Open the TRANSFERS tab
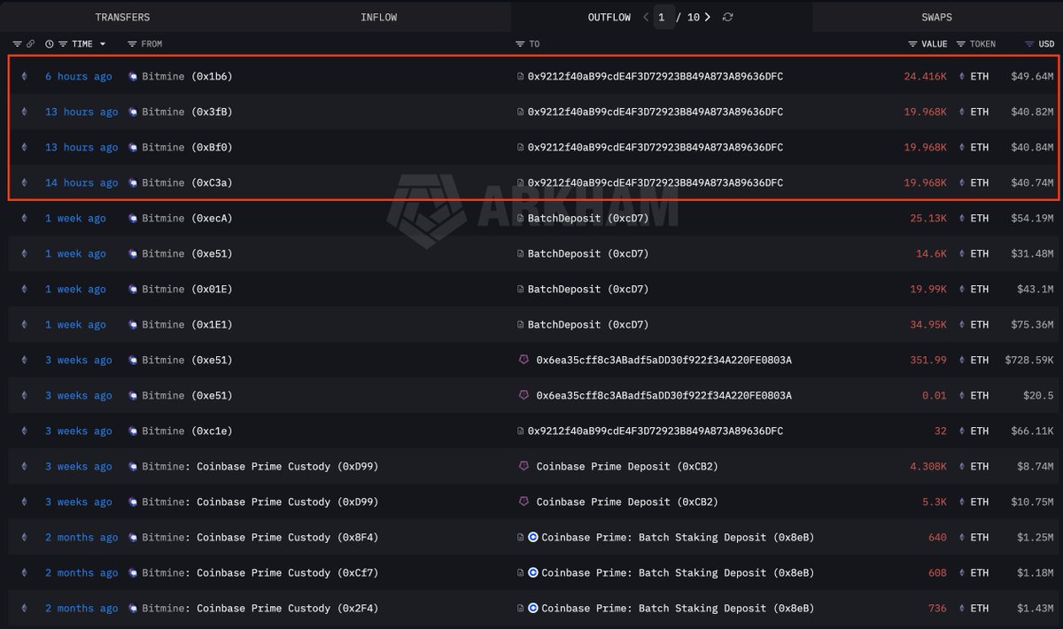Screen dimensions: 1063x629 pos(122,17)
